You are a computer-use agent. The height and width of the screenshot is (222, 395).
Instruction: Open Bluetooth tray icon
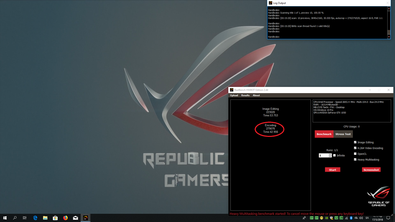[x=351, y=218]
